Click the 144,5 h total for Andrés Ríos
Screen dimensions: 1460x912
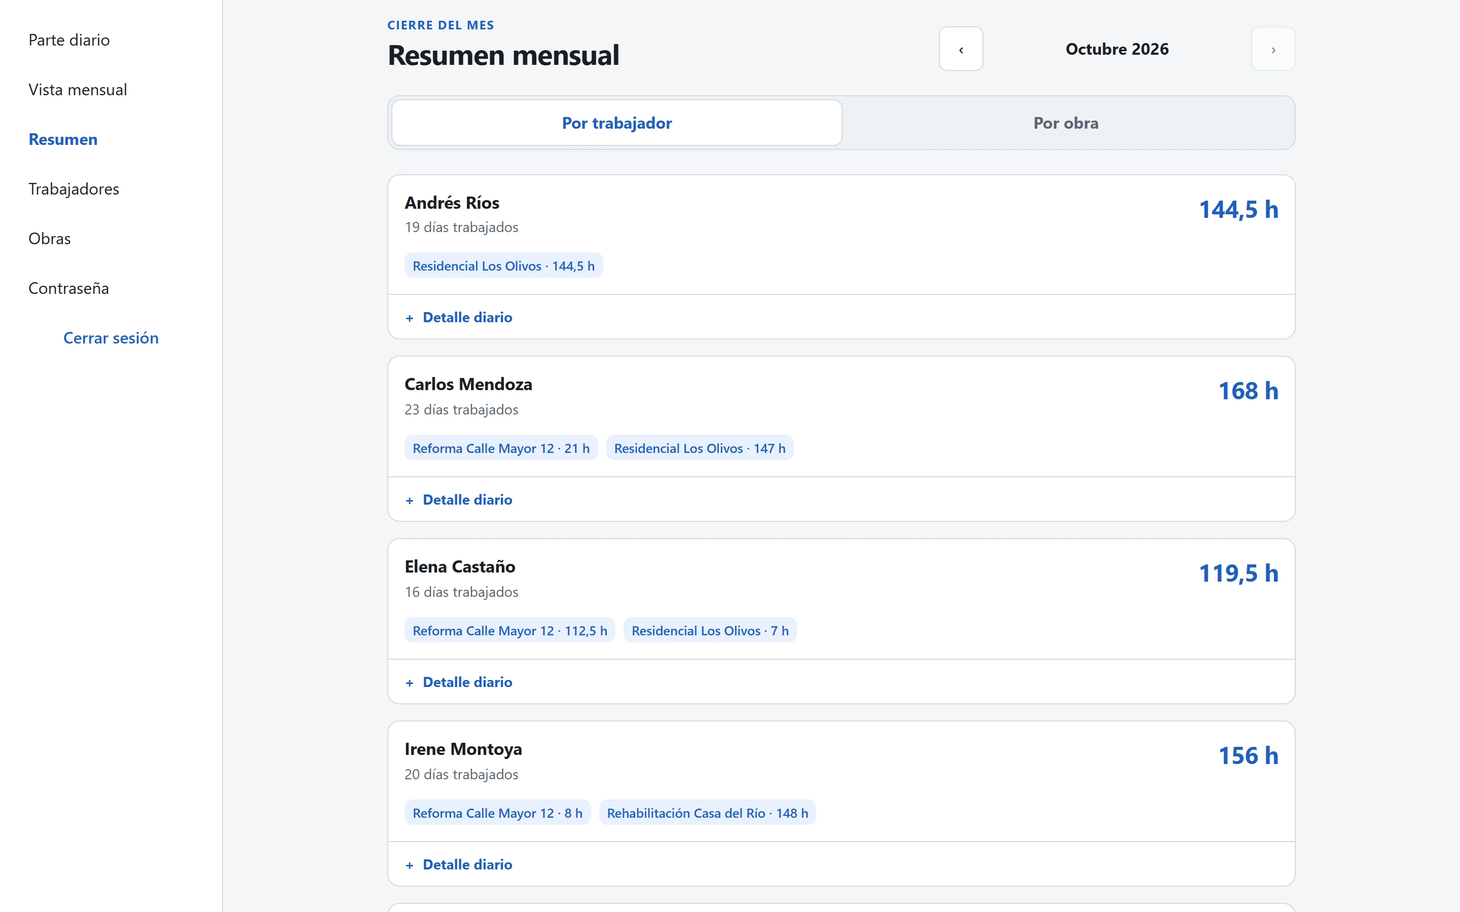click(x=1238, y=209)
